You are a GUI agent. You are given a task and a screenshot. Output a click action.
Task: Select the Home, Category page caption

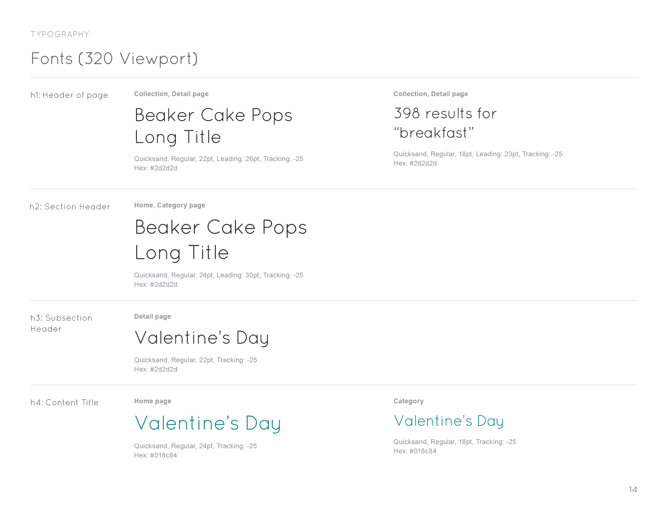click(170, 205)
